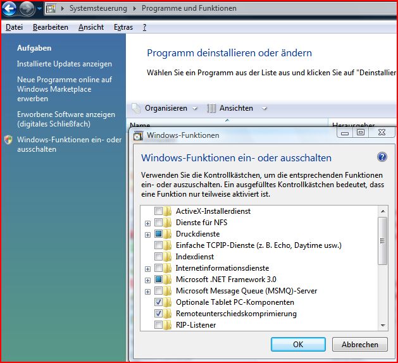This screenshot has height=363, width=398.
Task: Enable RIP-Listener checkbox
Action: (158, 325)
